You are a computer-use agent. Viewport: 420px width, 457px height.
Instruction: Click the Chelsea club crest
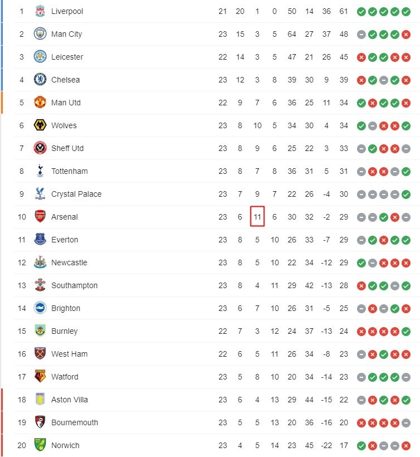click(40, 80)
